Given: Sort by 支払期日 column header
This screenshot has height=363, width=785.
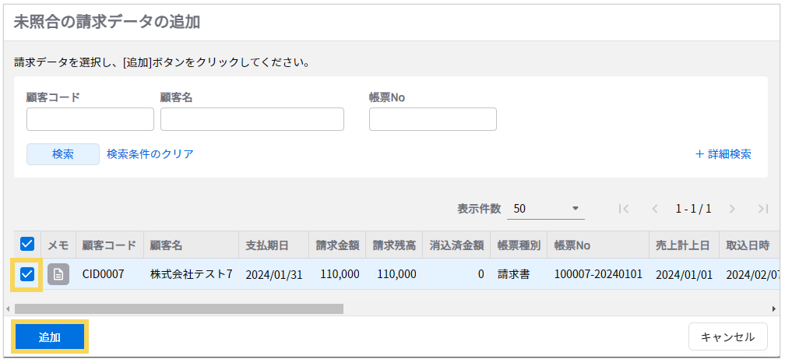Looking at the screenshot, I should [267, 245].
